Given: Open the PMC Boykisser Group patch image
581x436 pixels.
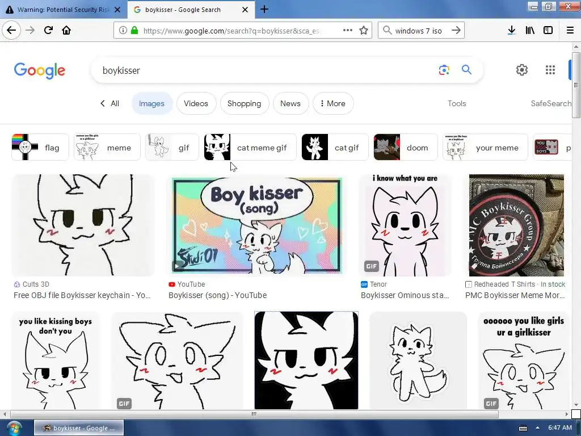Looking at the screenshot, I should 516,225.
